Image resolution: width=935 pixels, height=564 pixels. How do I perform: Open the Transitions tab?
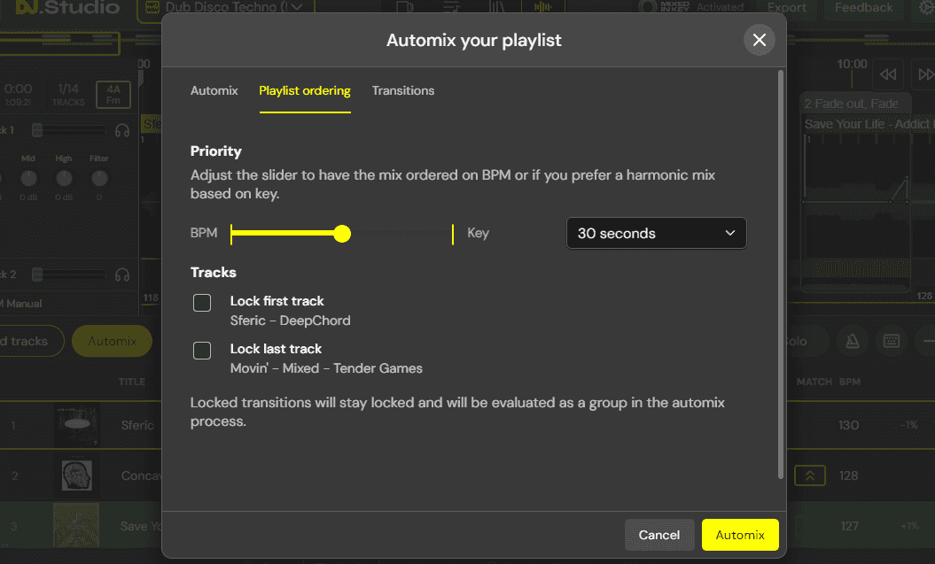coord(403,90)
